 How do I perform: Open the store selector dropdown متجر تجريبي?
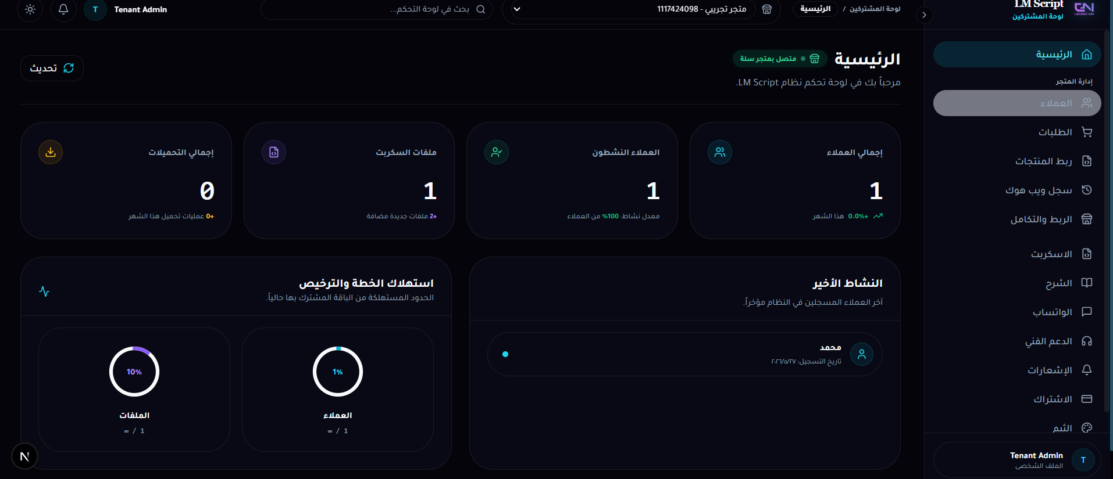pyautogui.click(x=633, y=9)
